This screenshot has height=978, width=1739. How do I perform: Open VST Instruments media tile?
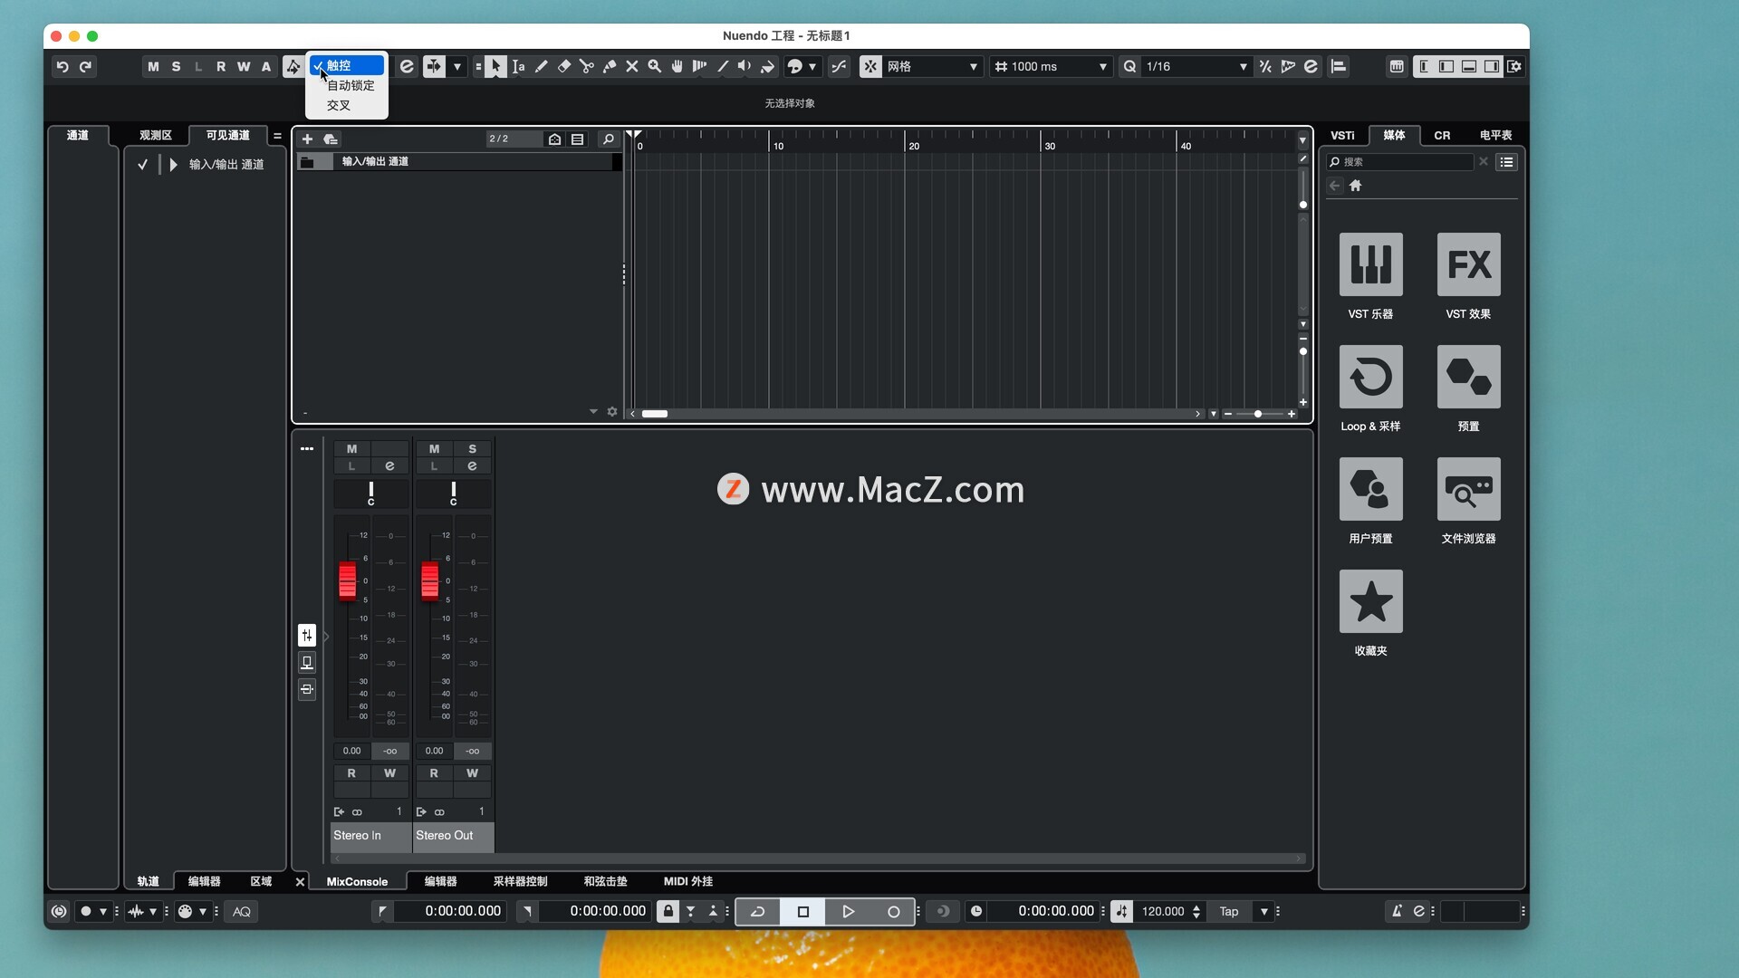tap(1370, 264)
